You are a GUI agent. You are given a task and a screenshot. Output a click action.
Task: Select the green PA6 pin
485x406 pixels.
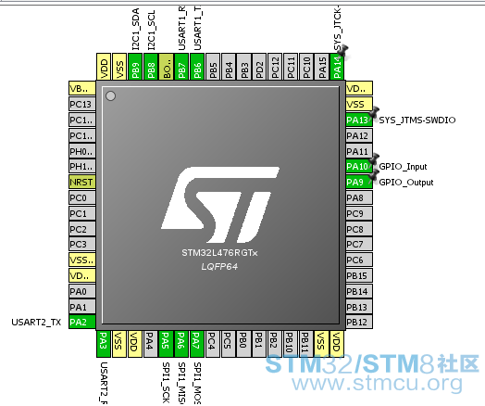[x=181, y=344]
